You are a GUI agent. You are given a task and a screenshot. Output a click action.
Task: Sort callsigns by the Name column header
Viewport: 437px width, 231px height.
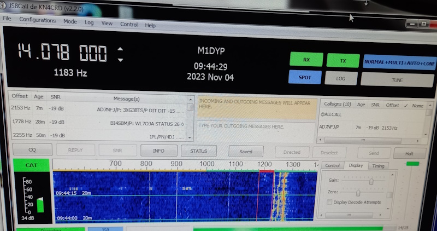click(x=417, y=106)
